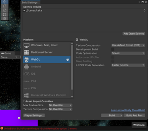Click the red error icon in status bar

[2, 128]
